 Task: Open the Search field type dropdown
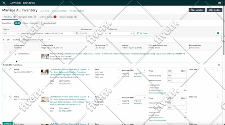tap(12, 33)
